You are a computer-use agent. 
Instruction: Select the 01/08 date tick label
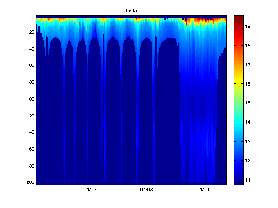pos(146,190)
